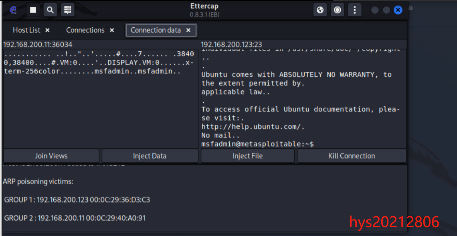Open the hosts list server icon
The image size is (457, 236).
coord(68,10)
